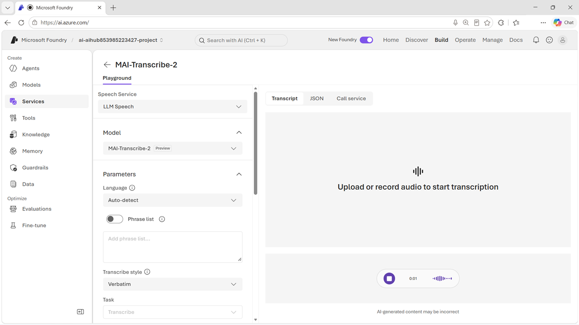Viewport: 579px width, 325px height.
Task: Switch to the Call service tab
Action: 351,98
